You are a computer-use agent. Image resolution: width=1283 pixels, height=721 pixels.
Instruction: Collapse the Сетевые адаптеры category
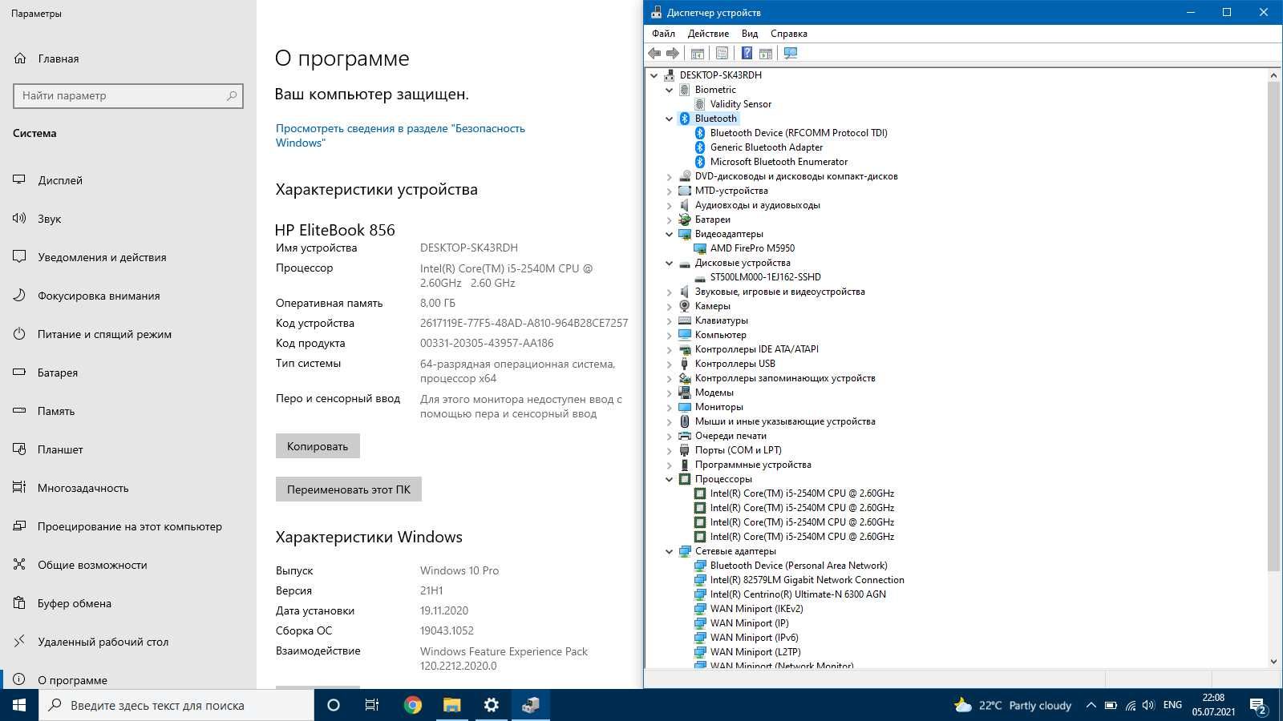point(670,551)
